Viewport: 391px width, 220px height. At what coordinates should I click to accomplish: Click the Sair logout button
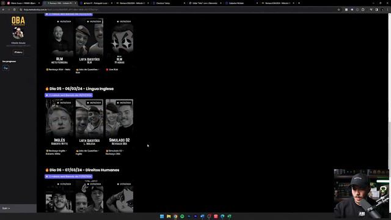click(18, 208)
